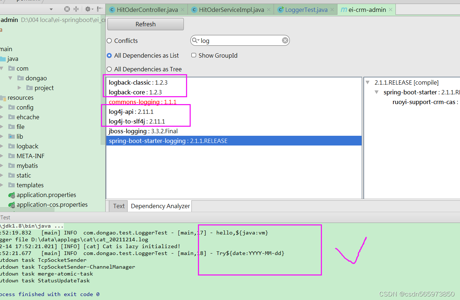Click the Maven icon on ei-crm-admin tab
Image resolution: width=460 pixels, height=300 pixels.
(x=344, y=9)
